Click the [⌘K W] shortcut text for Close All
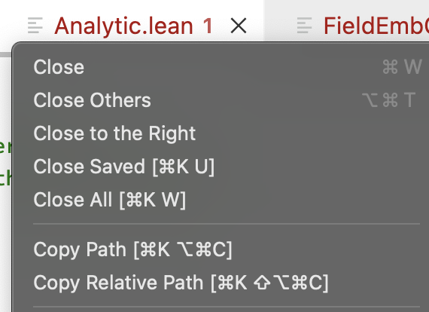This screenshot has width=429, height=312. coord(153,200)
